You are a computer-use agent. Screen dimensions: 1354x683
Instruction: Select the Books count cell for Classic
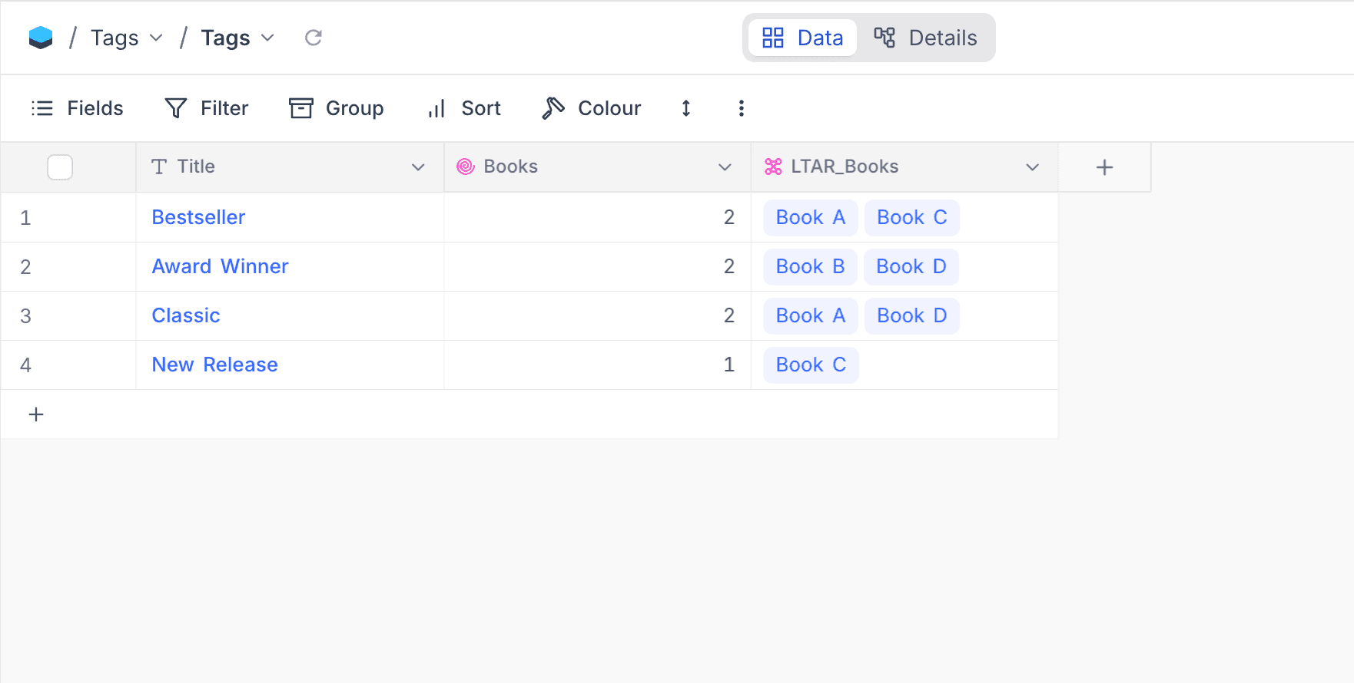597,315
